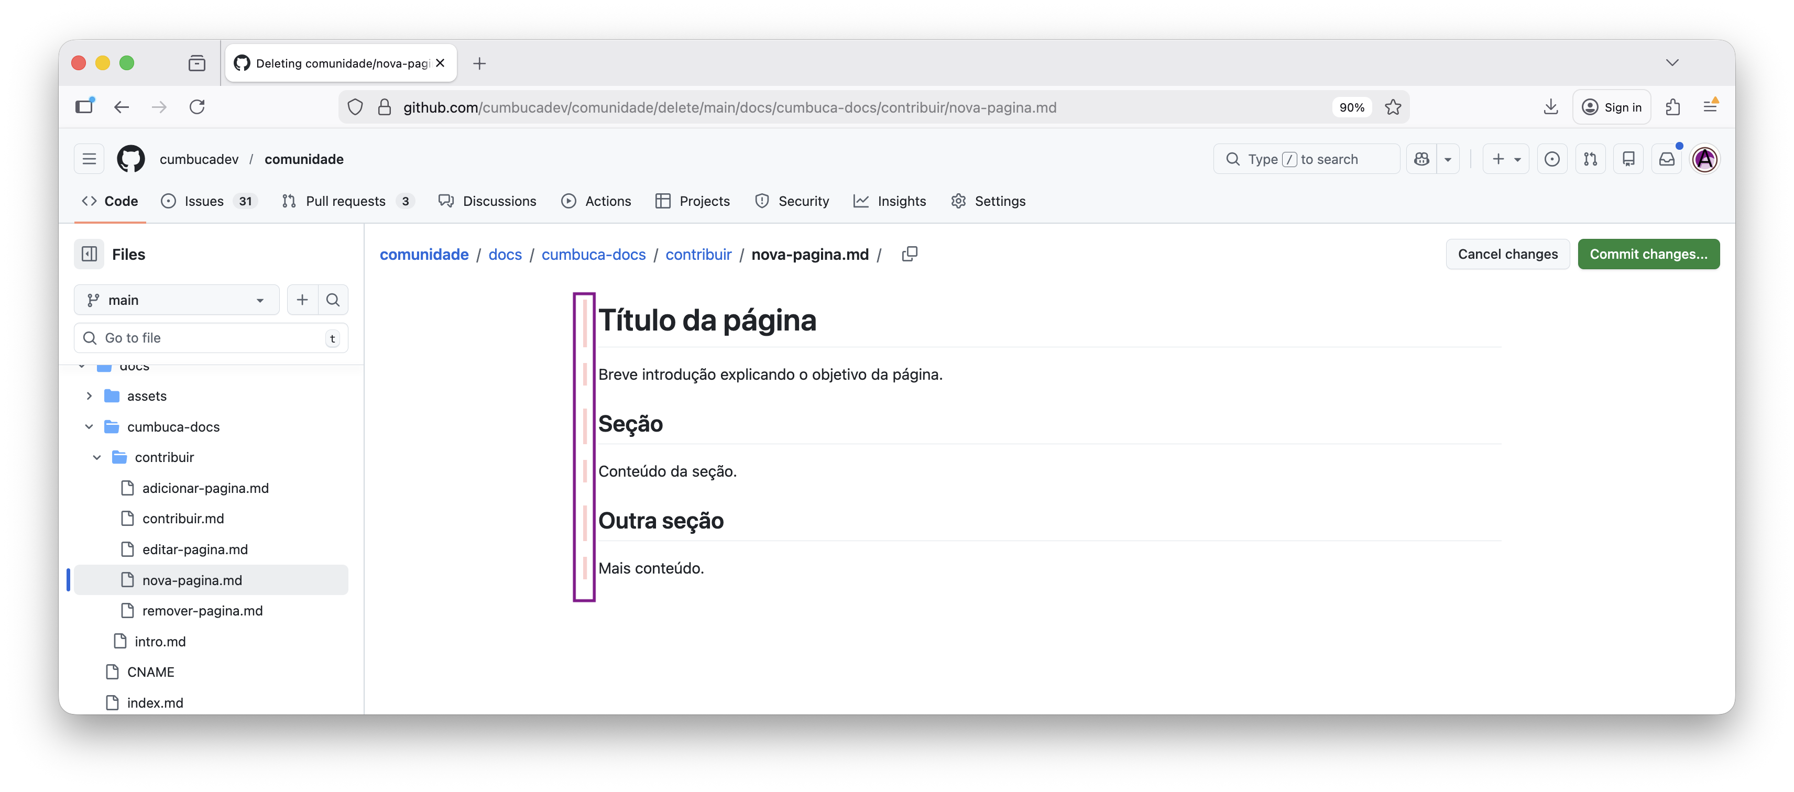Click Cancel changes button
This screenshot has width=1794, height=792.
pyautogui.click(x=1507, y=254)
